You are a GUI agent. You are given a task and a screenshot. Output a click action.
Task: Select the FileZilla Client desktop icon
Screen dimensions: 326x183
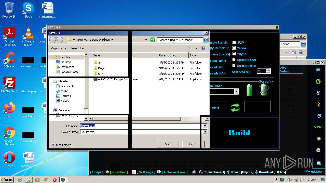point(9,85)
